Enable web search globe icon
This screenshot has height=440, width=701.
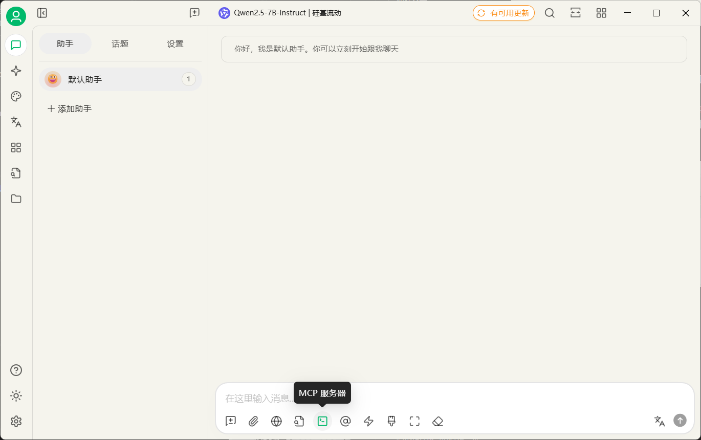click(x=276, y=421)
